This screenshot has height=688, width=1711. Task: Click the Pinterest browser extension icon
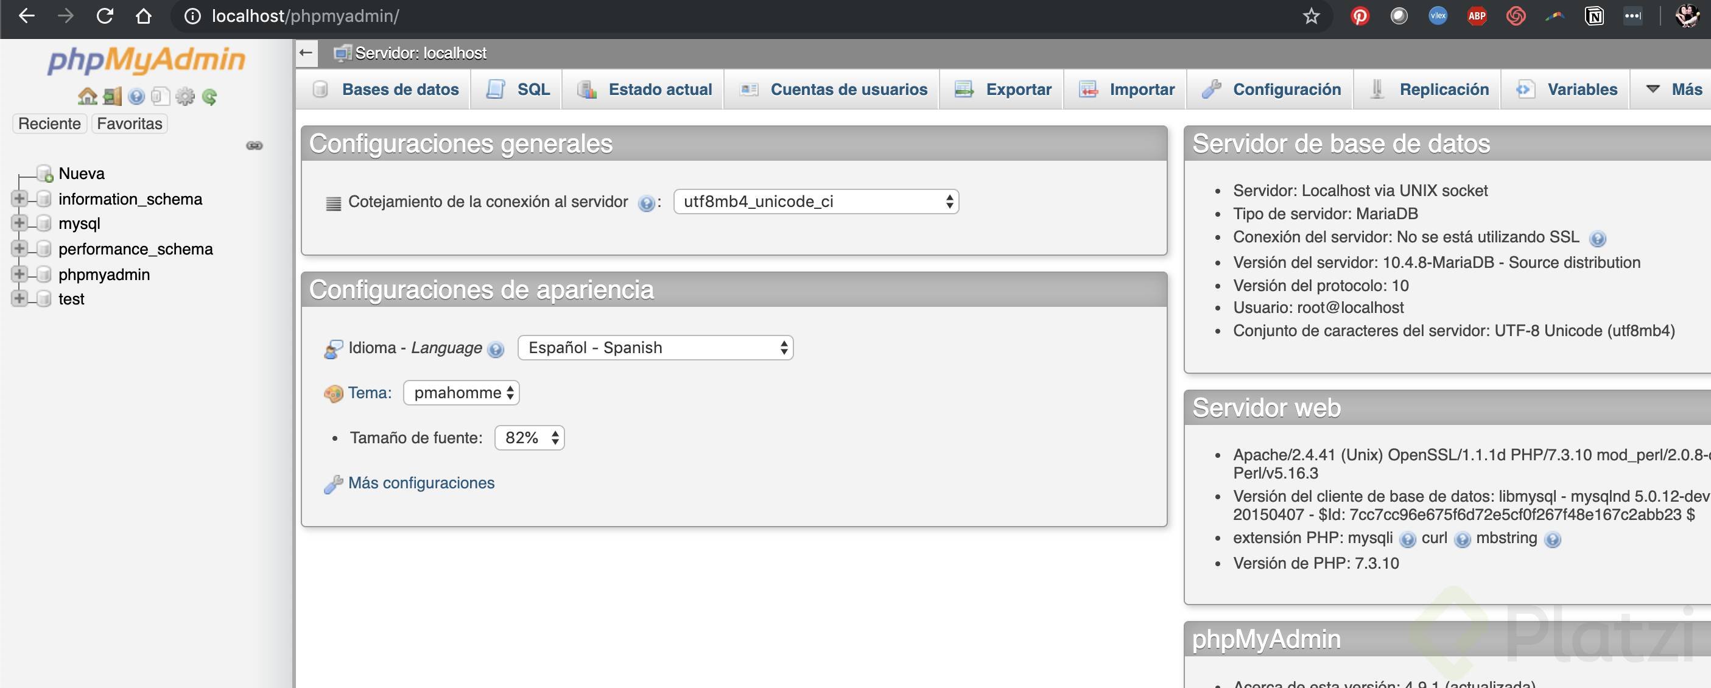click(x=1360, y=16)
